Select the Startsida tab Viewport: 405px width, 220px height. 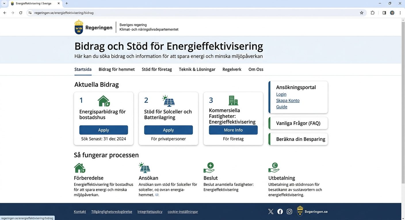click(x=83, y=69)
